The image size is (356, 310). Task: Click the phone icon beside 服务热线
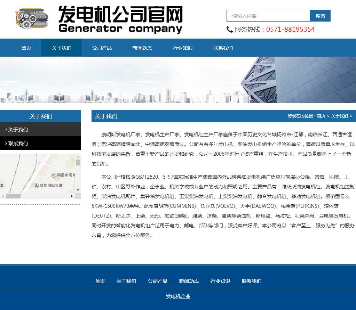pos(230,30)
